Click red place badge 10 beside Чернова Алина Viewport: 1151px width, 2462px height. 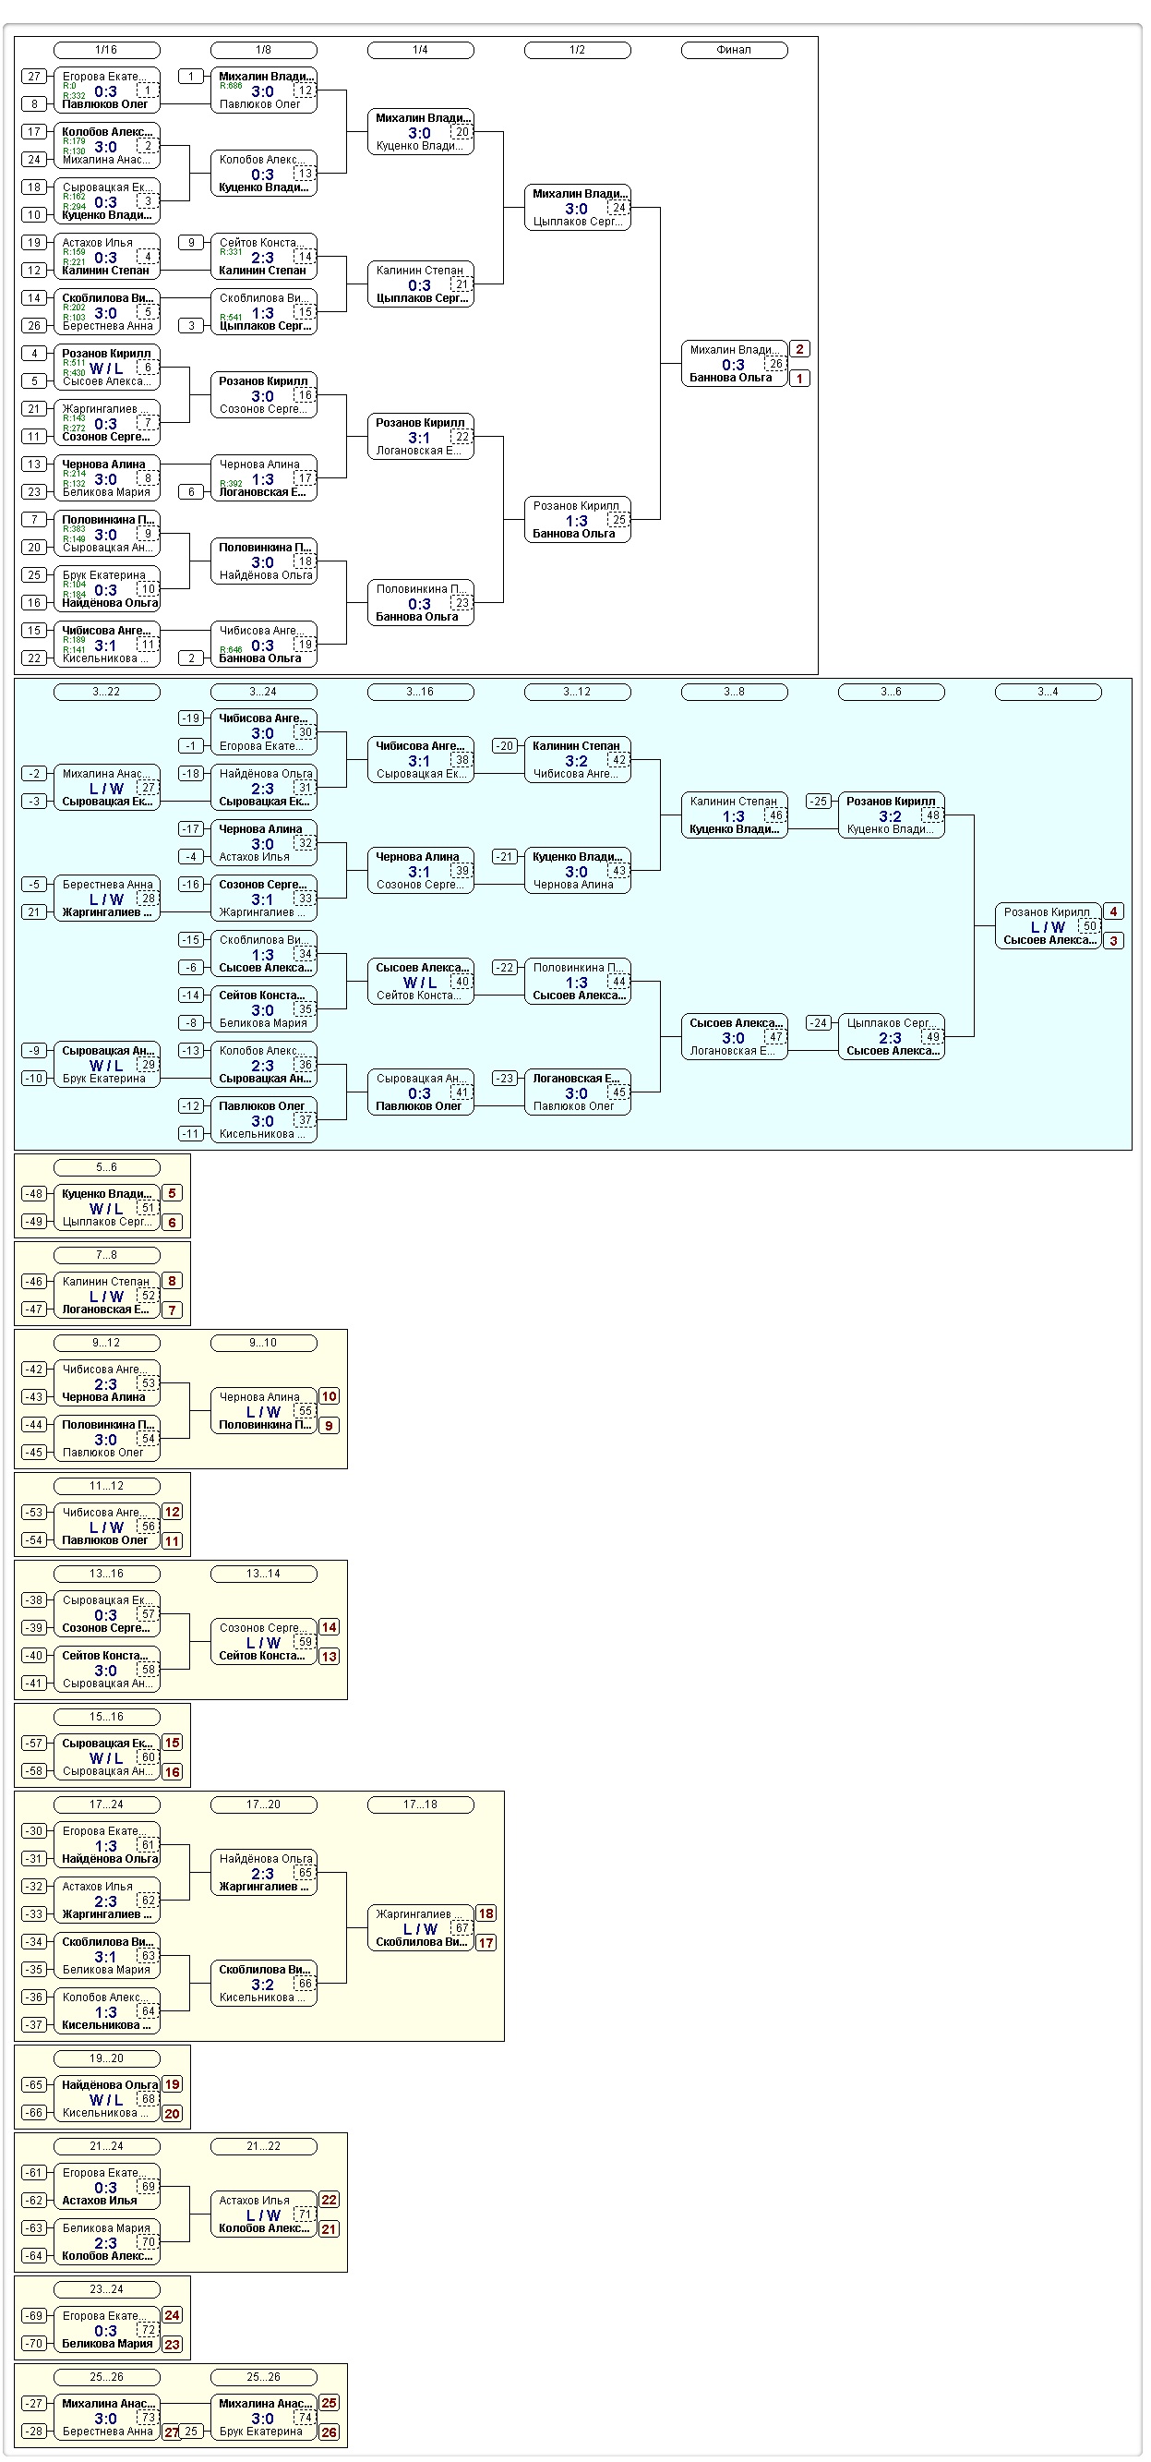329,1396
